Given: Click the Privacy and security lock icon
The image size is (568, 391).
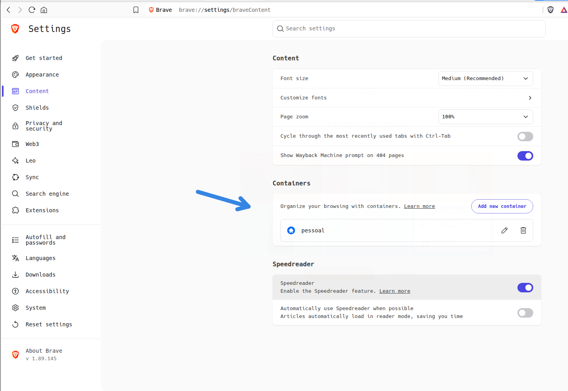Looking at the screenshot, I should tap(15, 126).
